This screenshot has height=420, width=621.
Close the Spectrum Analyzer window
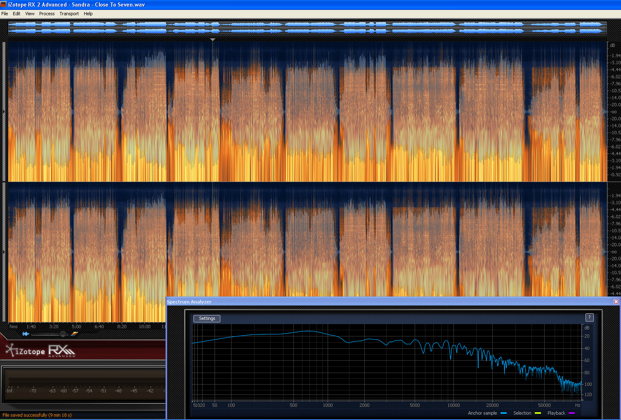coord(616,302)
